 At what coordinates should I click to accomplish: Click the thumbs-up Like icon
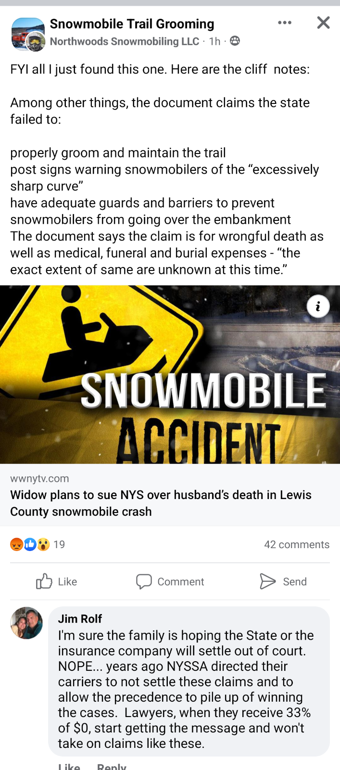[x=44, y=581]
